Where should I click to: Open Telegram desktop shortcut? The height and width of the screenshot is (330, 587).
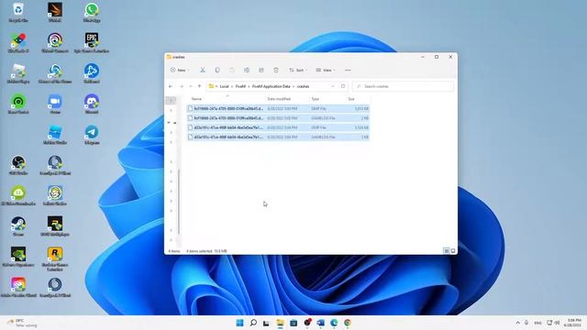[x=92, y=135]
